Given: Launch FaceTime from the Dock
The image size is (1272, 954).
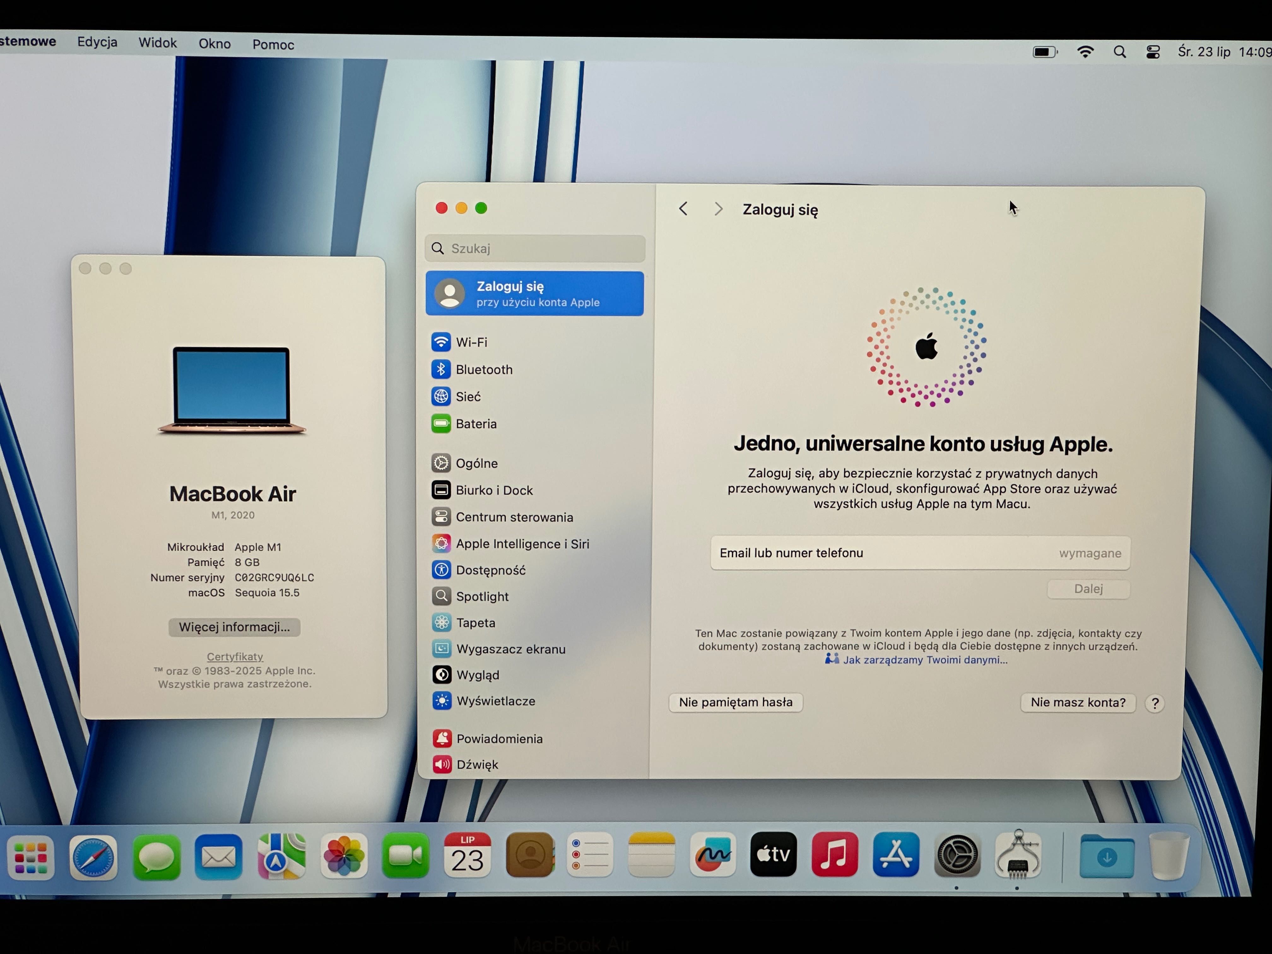Looking at the screenshot, I should (405, 856).
